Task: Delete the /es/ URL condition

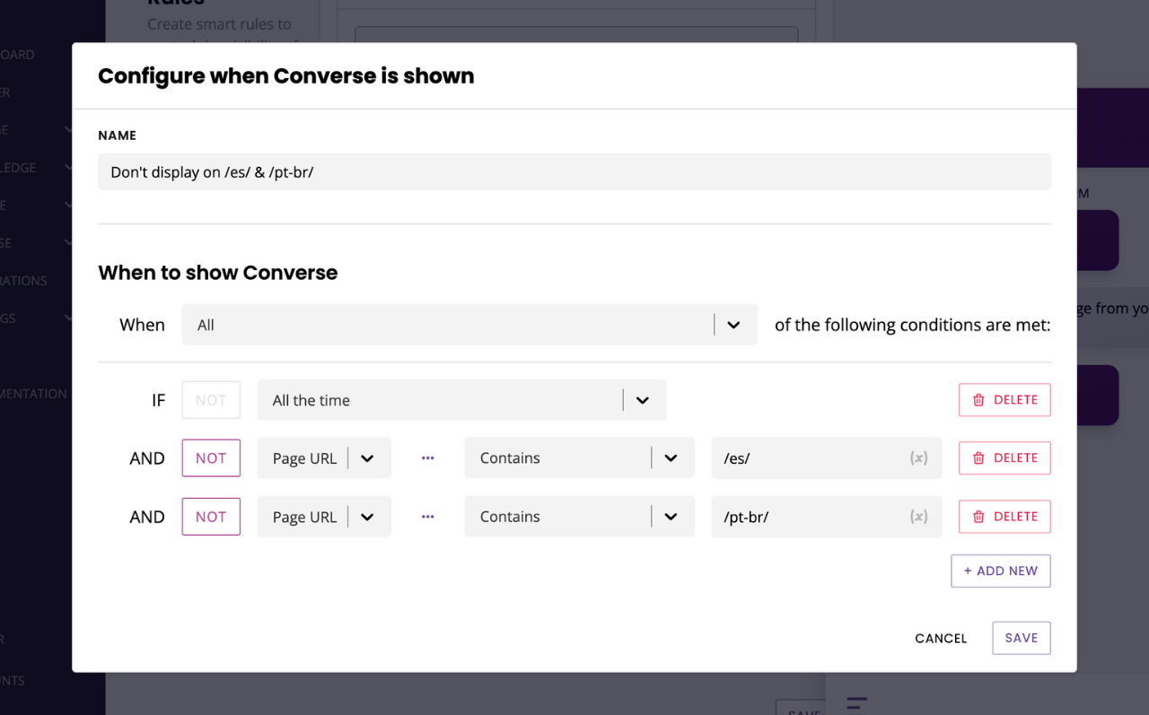Action: 1004,458
